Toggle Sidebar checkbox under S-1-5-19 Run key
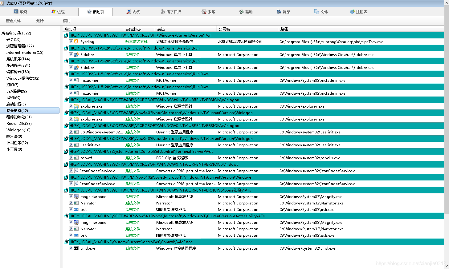This screenshot has width=449, height=269. [71, 54]
